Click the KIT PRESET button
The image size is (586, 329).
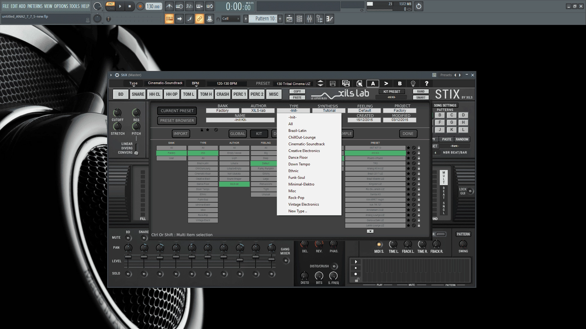[392, 92]
